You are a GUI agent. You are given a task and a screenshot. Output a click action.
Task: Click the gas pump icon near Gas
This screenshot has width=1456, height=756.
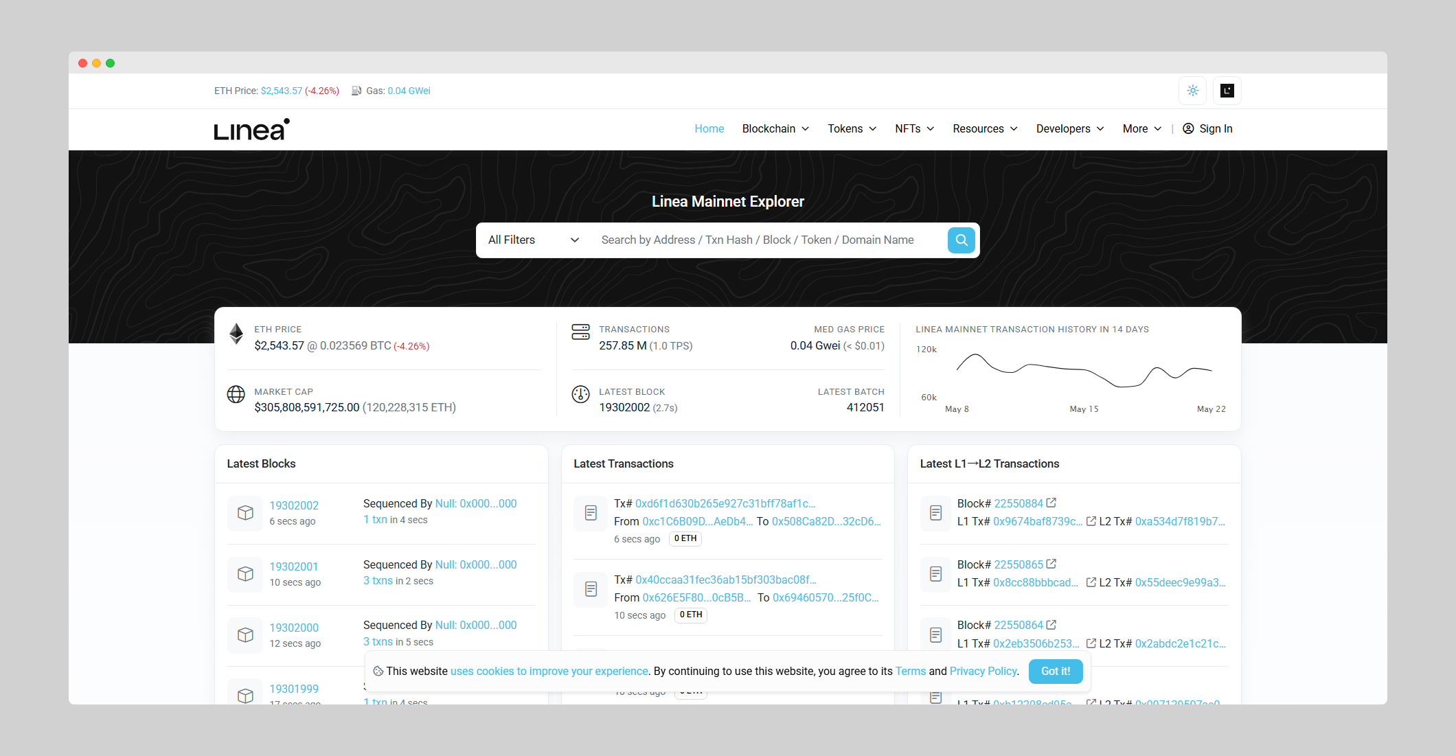(356, 91)
